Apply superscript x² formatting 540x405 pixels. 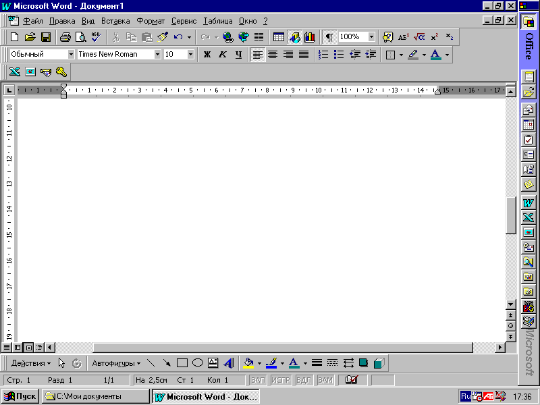click(435, 37)
